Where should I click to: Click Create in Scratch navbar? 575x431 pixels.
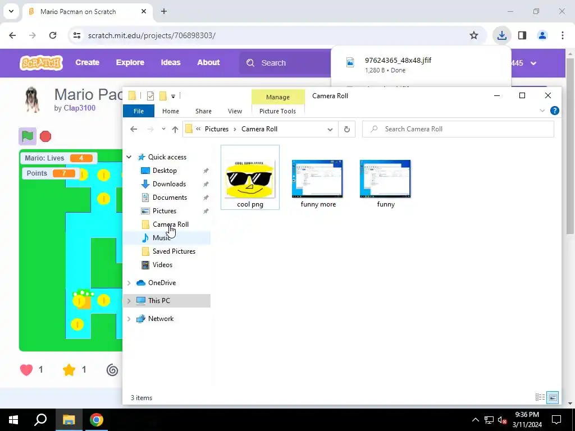(x=87, y=62)
